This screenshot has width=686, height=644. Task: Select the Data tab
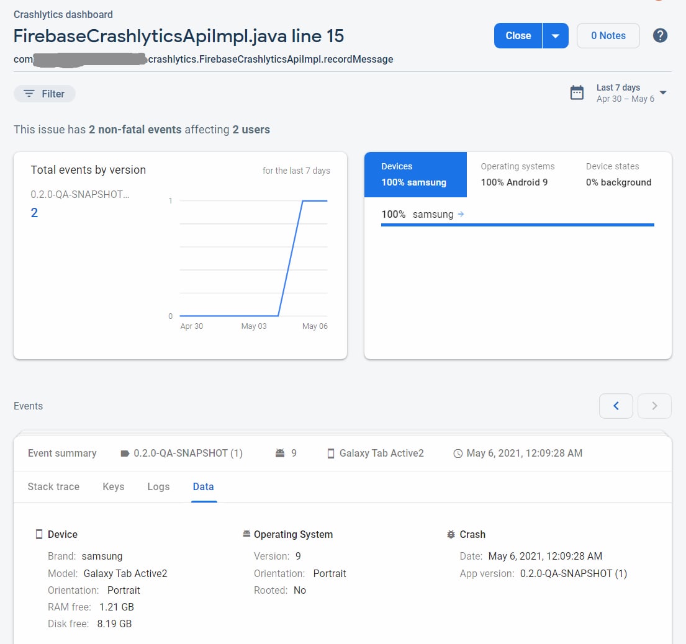coord(204,486)
